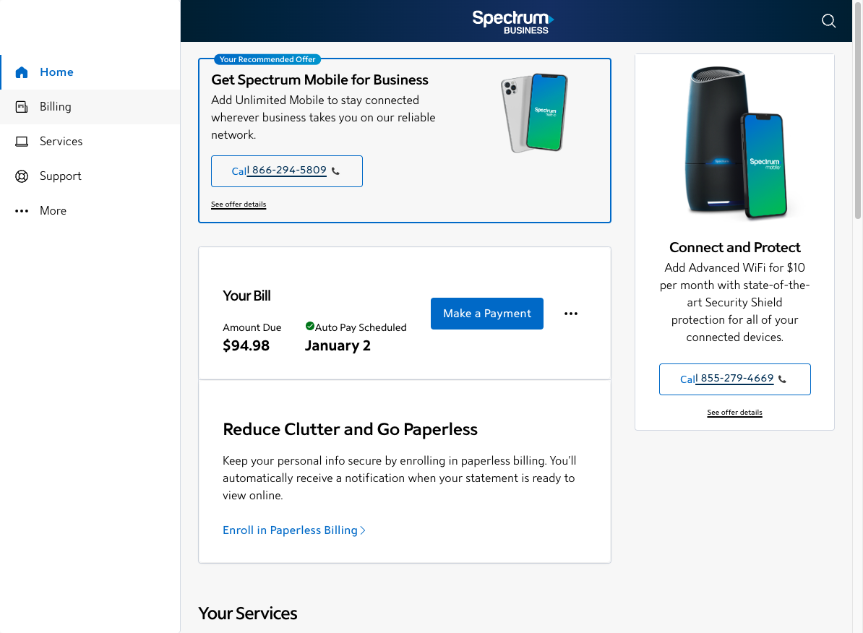Click the Support lifebuoy icon in sidebar

point(22,176)
